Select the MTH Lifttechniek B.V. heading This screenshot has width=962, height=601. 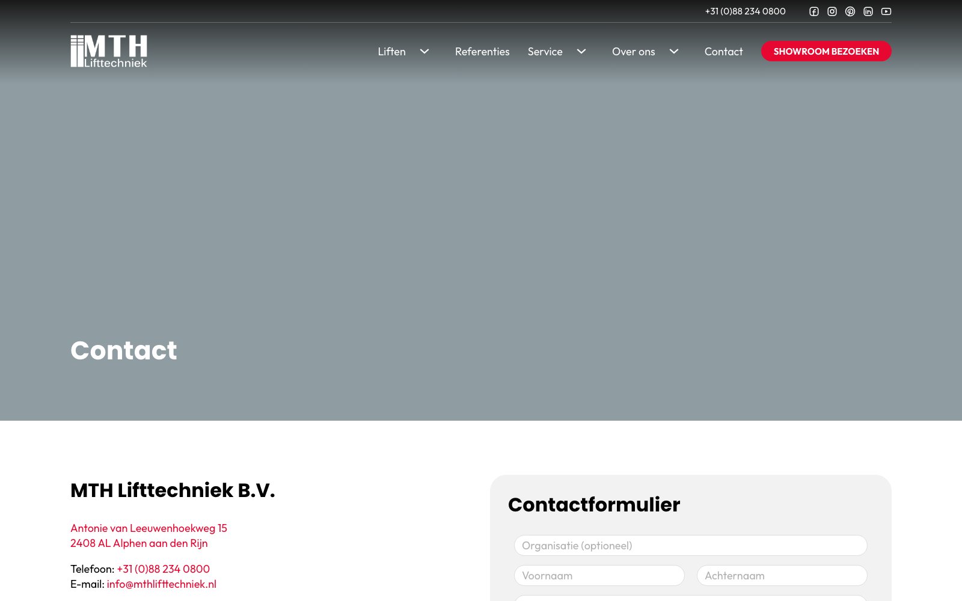click(173, 490)
